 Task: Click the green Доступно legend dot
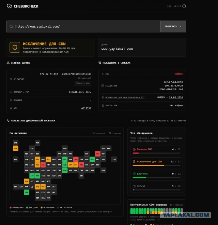27,207
